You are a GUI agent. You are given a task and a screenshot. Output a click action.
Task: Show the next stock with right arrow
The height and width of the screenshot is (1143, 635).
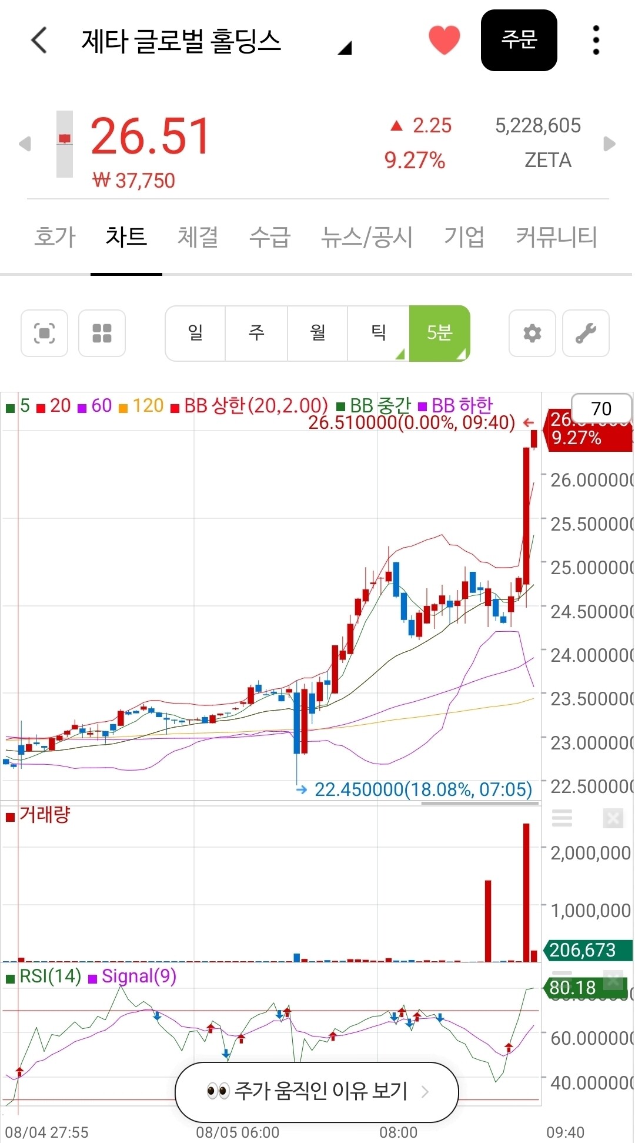pos(610,144)
